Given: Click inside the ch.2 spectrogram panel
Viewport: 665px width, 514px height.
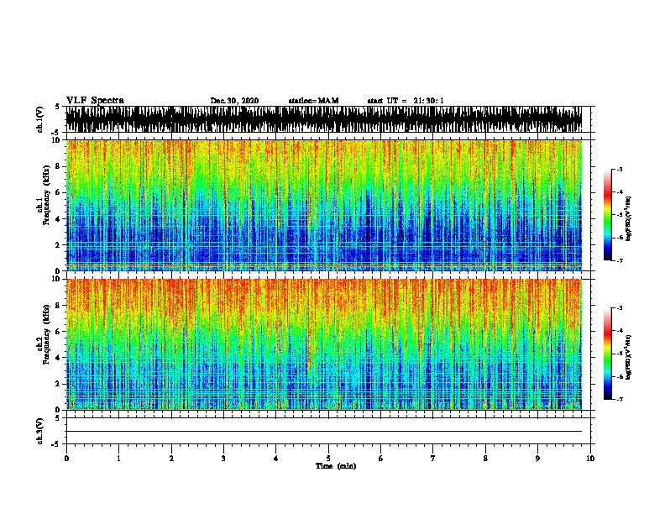Looking at the screenshot, I should tap(323, 344).
